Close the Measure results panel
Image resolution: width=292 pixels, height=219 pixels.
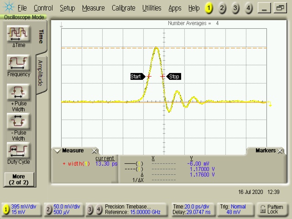94,151
